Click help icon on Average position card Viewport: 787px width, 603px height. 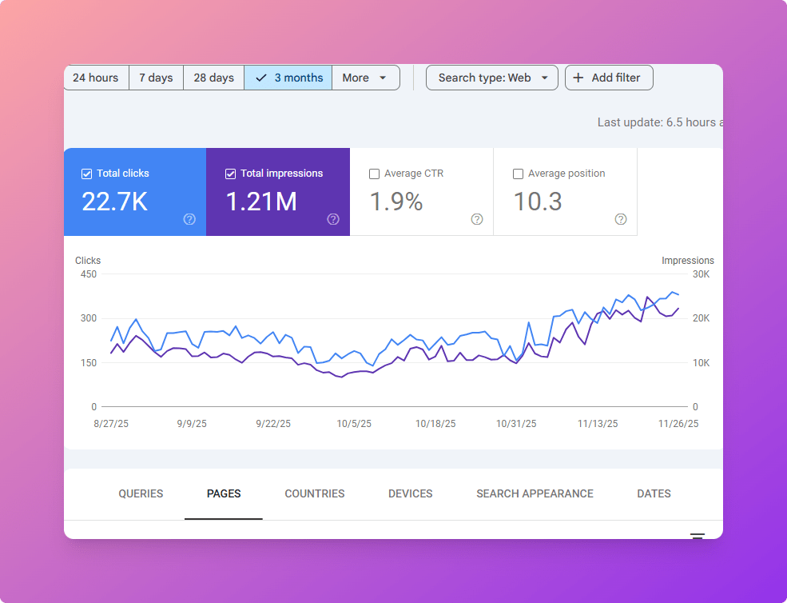click(621, 219)
